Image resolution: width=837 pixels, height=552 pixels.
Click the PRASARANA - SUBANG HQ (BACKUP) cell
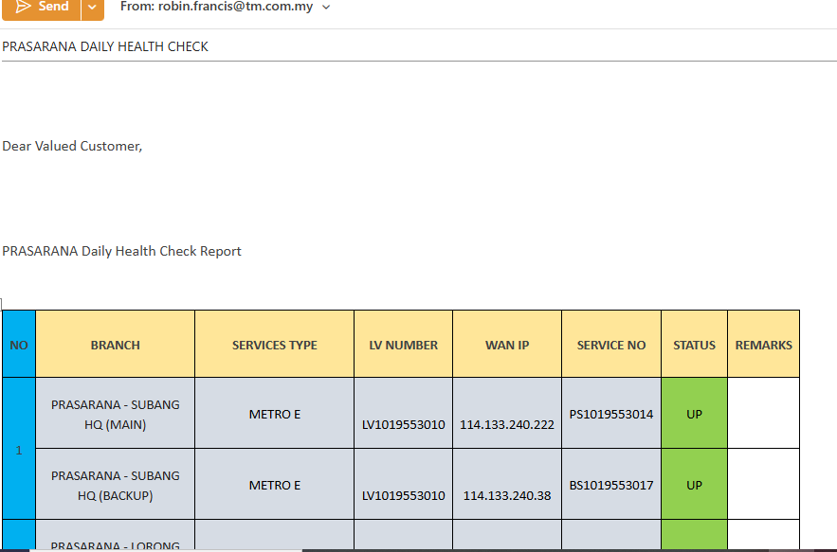(116, 484)
